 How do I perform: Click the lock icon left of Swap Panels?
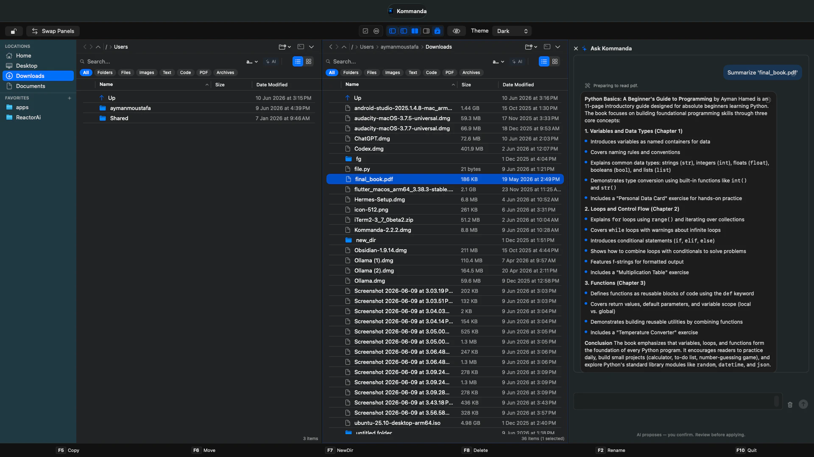point(14,31)
